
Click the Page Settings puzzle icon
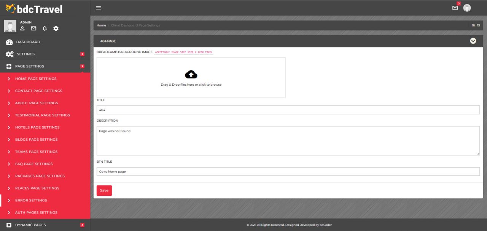[x=9, y=66]
